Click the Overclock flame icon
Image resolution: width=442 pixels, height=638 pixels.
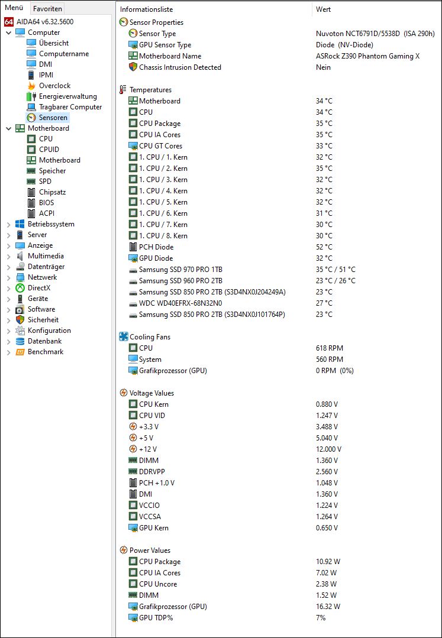coord(31,86)
